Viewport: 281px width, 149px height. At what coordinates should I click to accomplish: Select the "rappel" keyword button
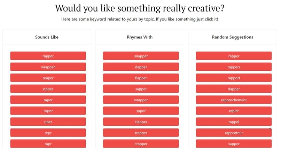coord(234,122)
